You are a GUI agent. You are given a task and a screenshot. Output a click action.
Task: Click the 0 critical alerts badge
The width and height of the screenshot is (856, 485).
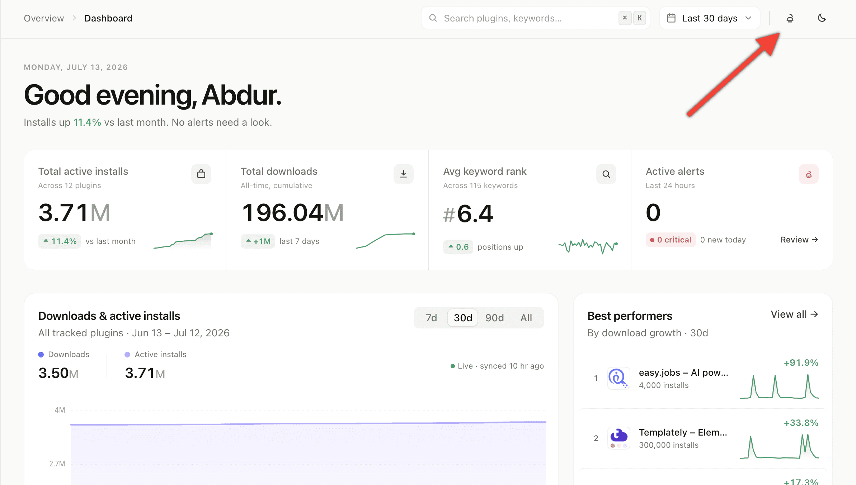click(671, 240)
